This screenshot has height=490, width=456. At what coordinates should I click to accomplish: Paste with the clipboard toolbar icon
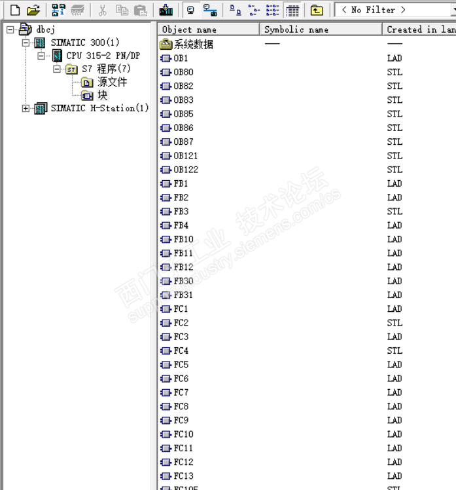click(141, 10)
